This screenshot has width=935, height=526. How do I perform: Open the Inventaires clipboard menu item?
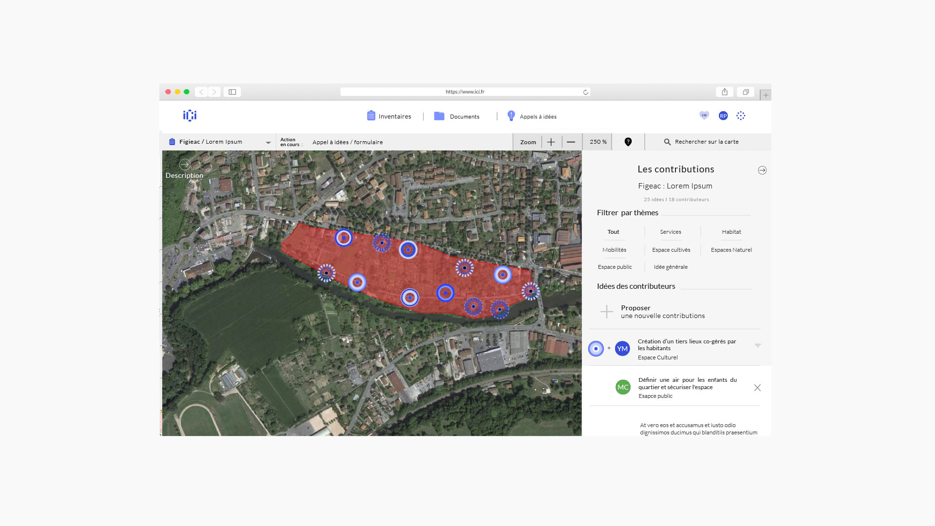pyautogui.click(x=389, y=116)
